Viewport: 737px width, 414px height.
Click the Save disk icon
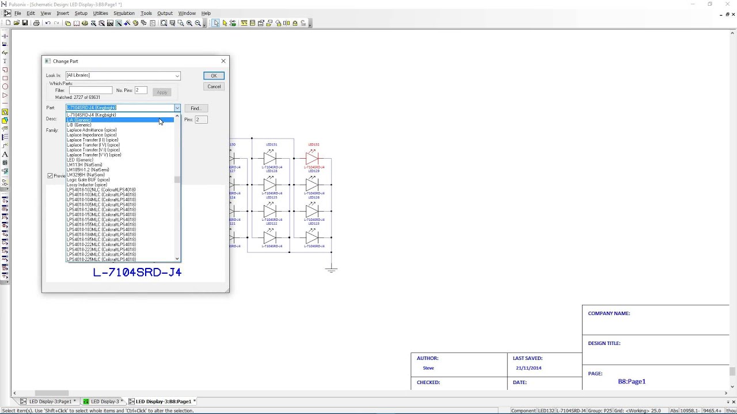click(25, 23)
